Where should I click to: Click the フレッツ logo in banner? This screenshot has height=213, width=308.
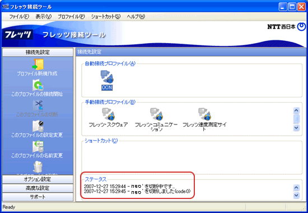[18, 35]
